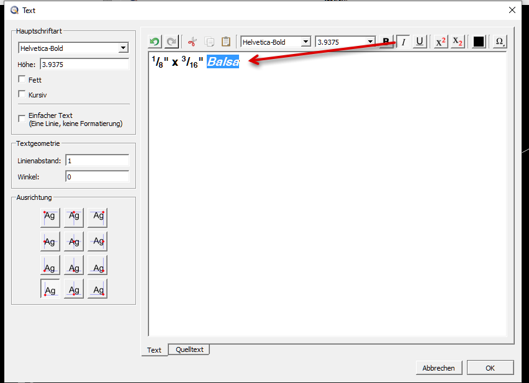Open toolbar font family dropdown

[305, 42]
